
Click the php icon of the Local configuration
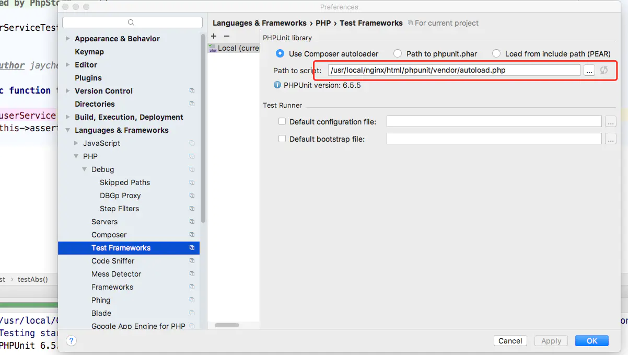pyautogui.click(x=213, y=48)
